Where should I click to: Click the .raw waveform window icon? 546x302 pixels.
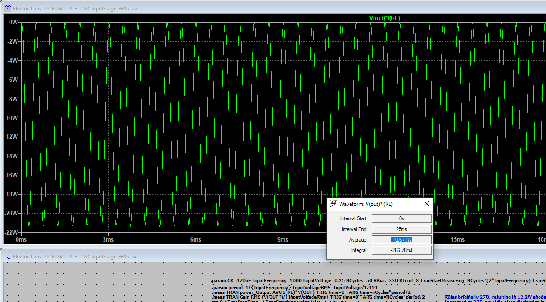7,8
